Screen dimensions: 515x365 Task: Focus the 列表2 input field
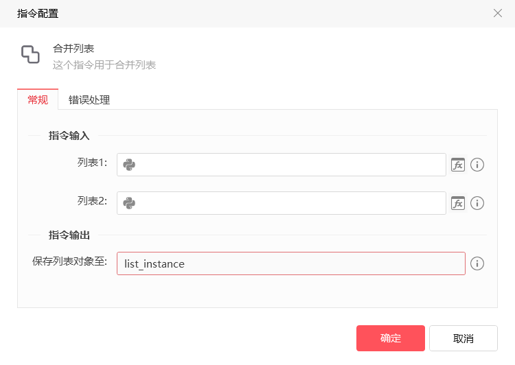tap(288, 203)
